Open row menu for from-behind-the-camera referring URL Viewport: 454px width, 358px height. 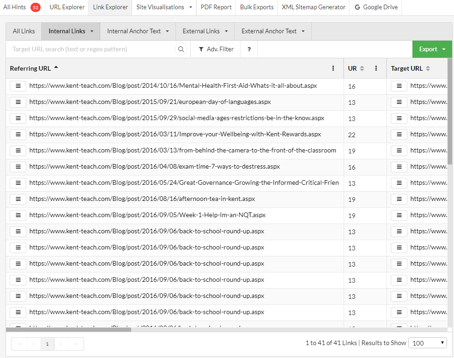click(x=18, y=151)
